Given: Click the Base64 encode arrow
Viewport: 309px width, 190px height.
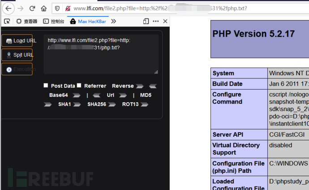Looking at the screenshot, I should click(77, 95).
